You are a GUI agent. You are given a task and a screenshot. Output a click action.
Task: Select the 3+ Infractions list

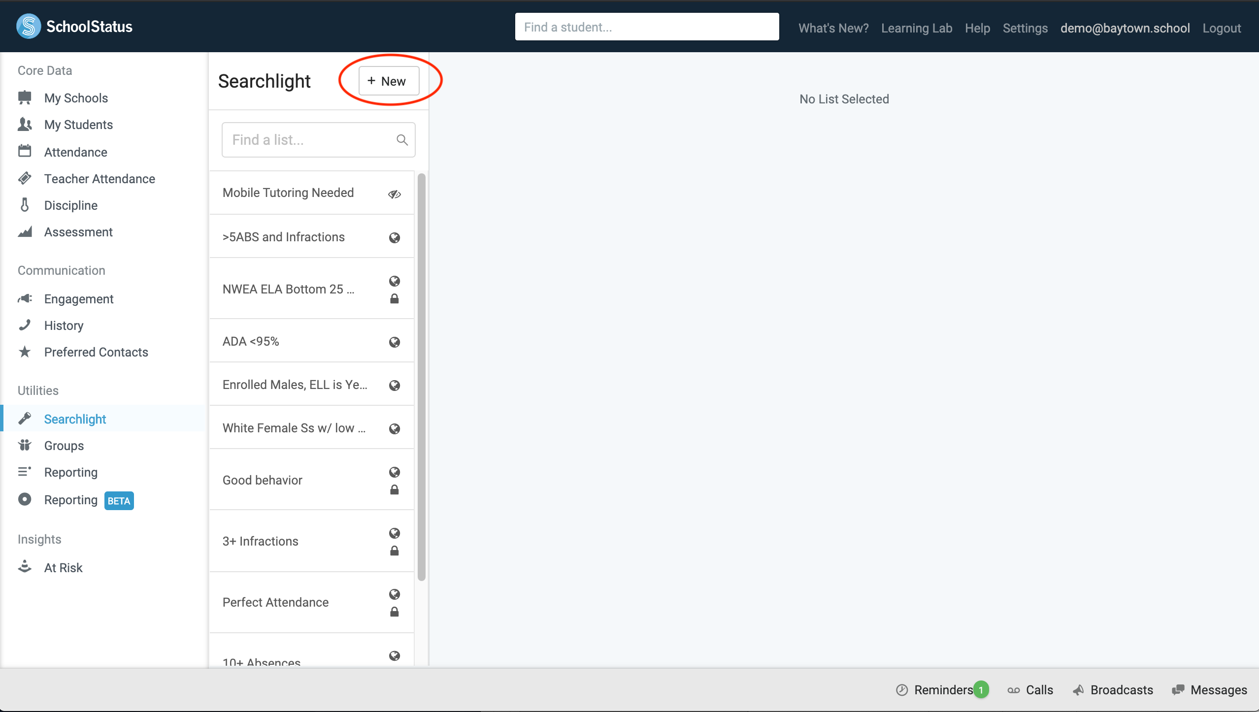[312, 541]
